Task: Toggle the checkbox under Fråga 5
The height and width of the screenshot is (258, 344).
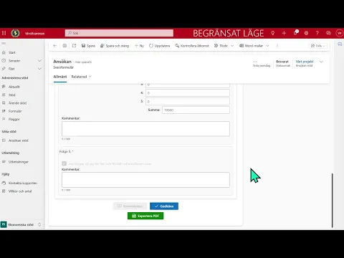Action: tap(64, 163)
